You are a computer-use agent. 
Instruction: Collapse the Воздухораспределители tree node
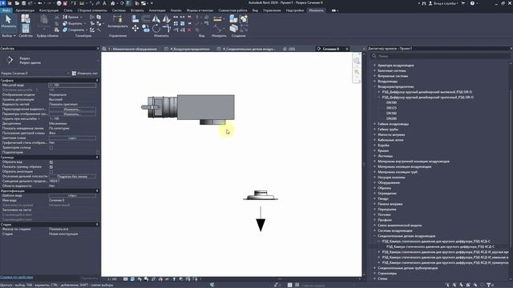pos(375,86)
